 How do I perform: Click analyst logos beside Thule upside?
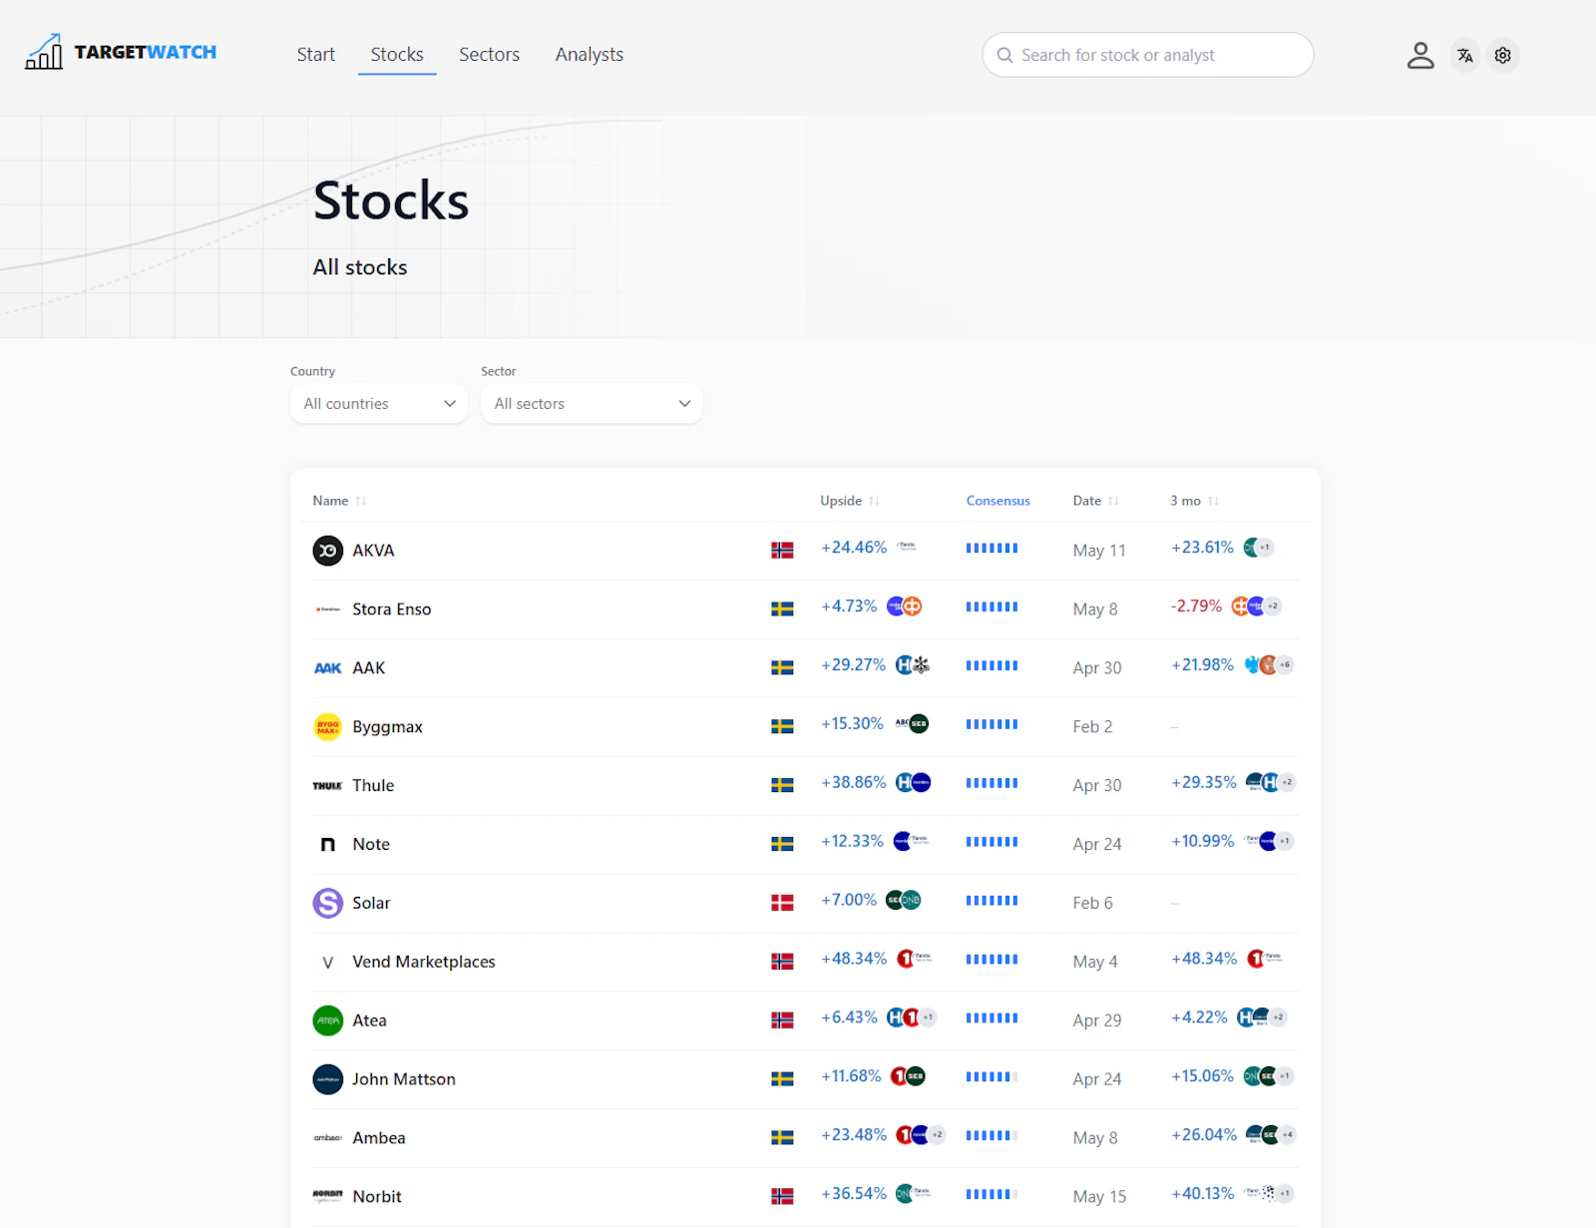pos(913,783)
